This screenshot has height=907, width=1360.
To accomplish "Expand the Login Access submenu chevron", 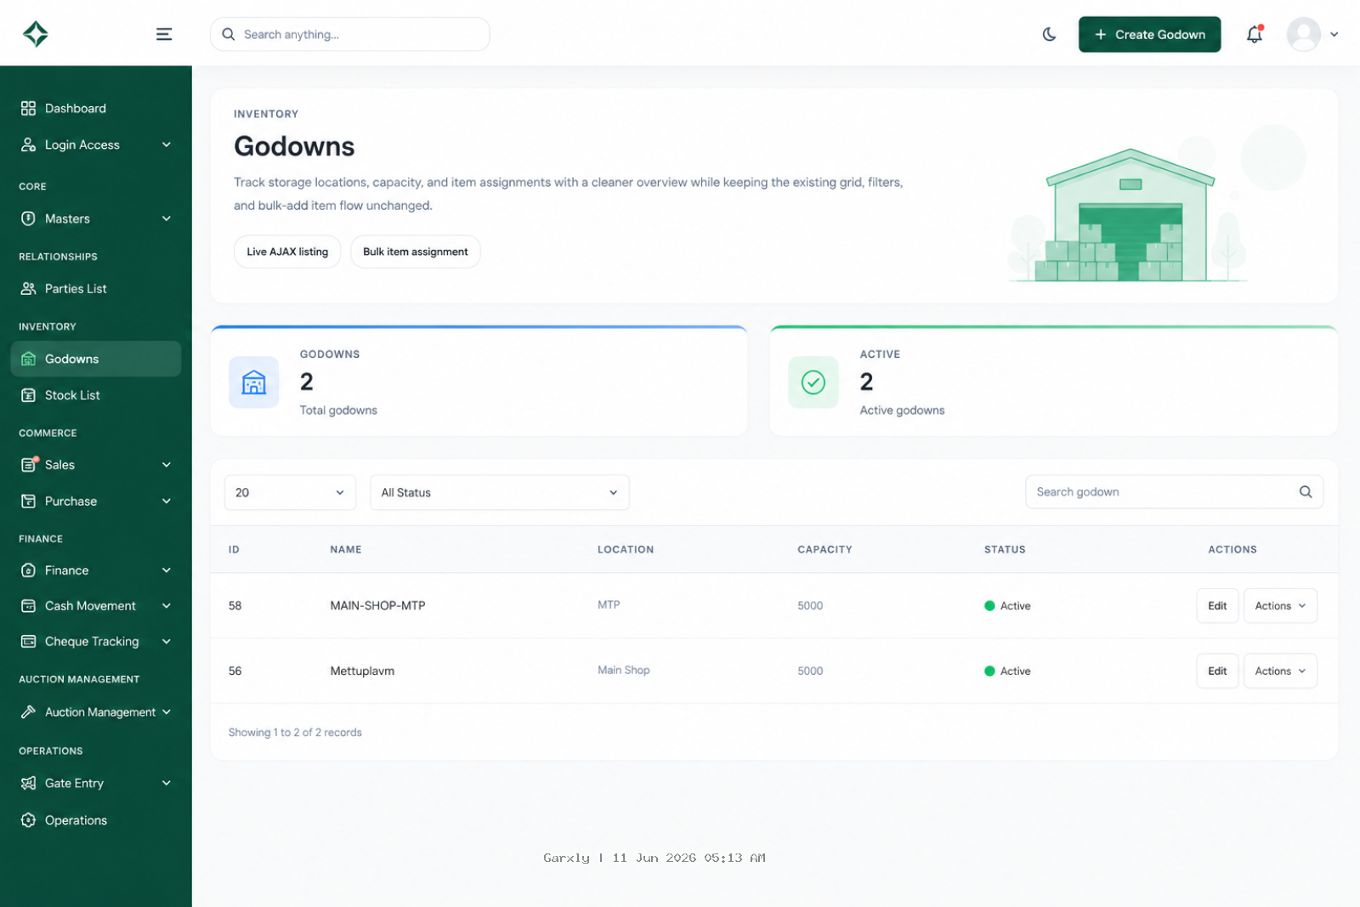I will (167, 145).
